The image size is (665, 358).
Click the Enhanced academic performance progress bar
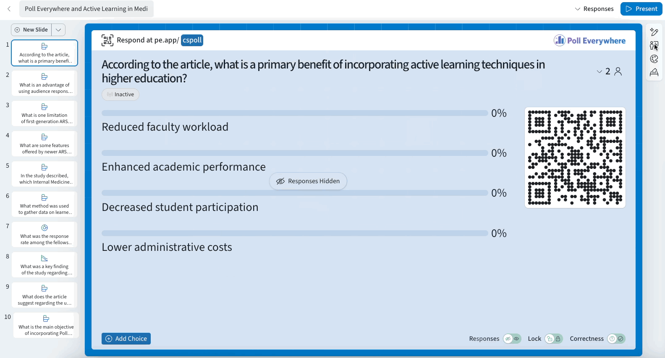[295, 153]
